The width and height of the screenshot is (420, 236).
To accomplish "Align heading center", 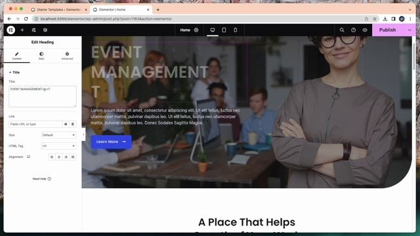I will [x=59, y=157].
